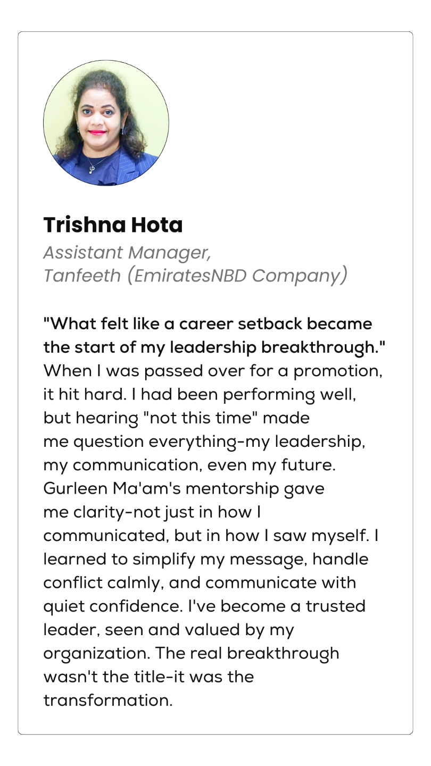Select the bold line starting "What felt like"

(208, 323)
